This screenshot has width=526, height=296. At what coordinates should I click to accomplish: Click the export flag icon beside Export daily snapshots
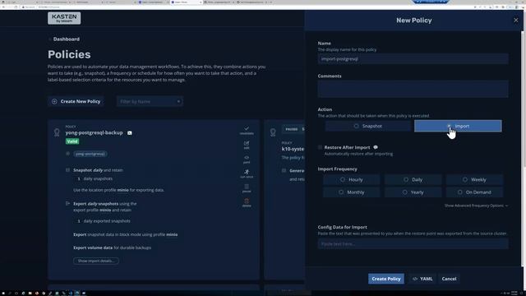pyautogui.click(x=67, y=203)
